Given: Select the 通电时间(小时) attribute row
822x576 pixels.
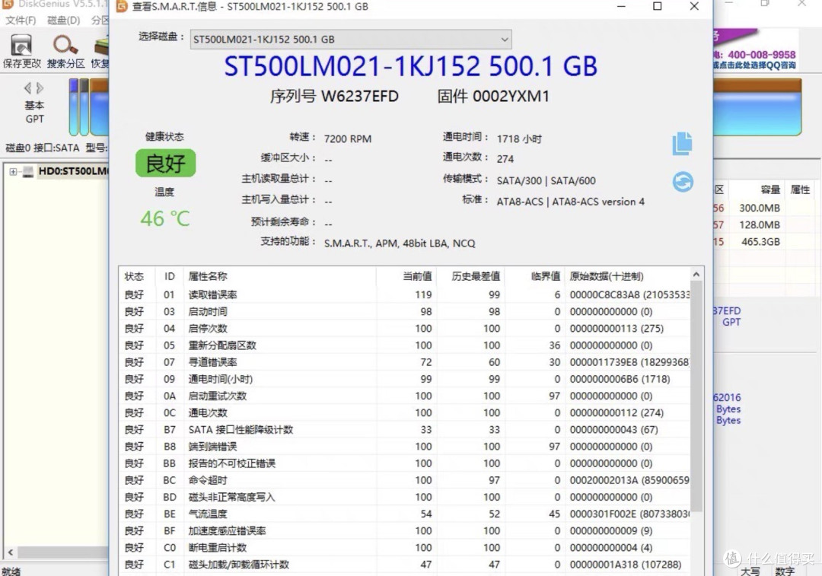Looking at the screenshot, I should coord(405,379).
